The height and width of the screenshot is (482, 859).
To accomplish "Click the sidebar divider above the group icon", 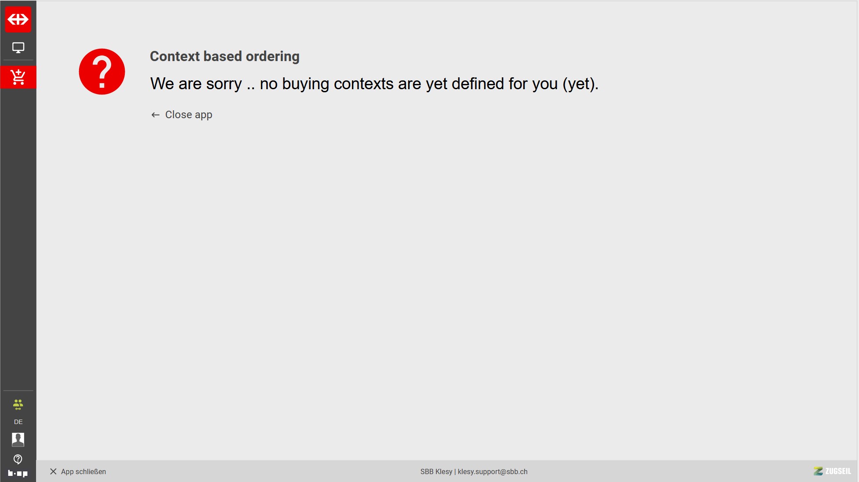I will point(18,391).
